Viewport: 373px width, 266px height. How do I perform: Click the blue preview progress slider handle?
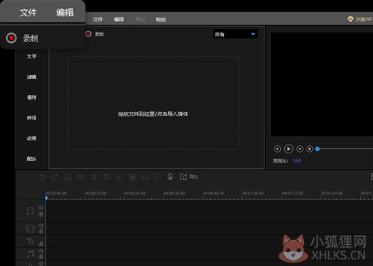317,149
